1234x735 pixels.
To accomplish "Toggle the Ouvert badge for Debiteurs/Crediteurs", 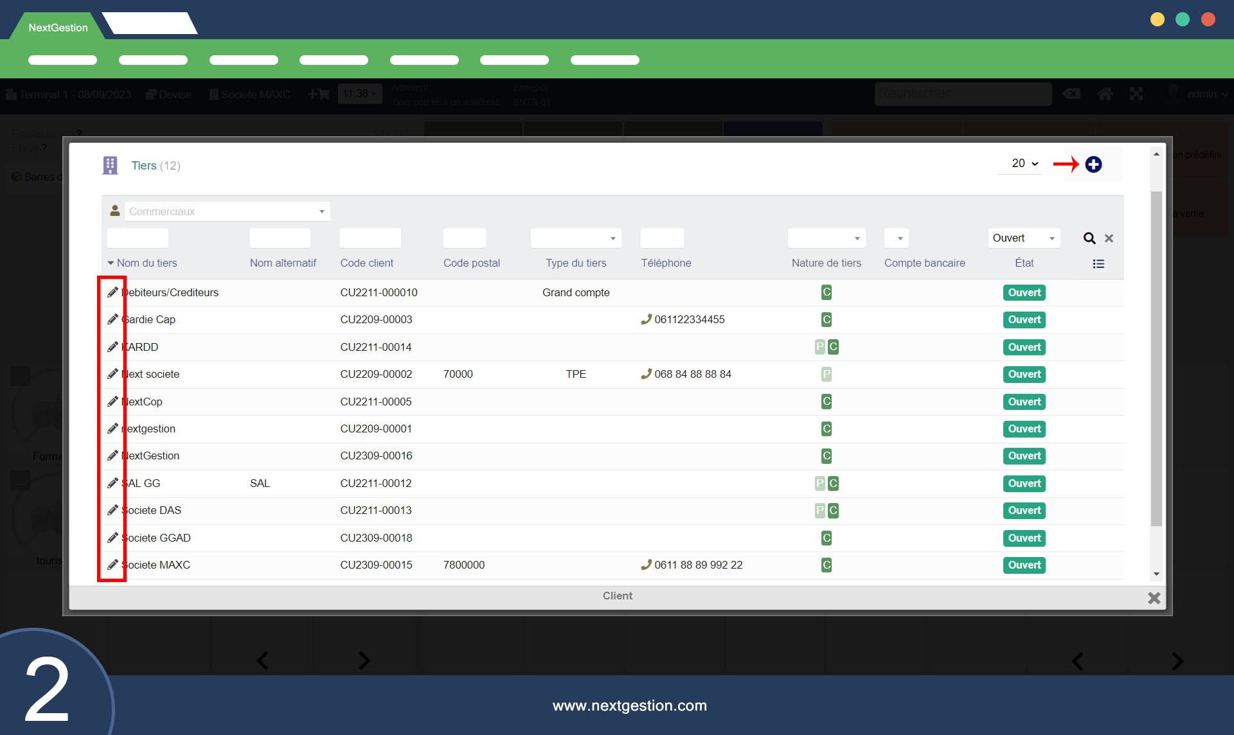I will pyautogui.click(x=1024, y=292).
